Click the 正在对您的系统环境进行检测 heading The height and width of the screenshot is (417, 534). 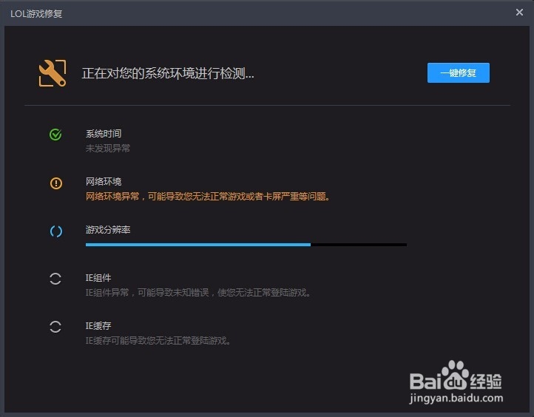pyautogui.click(x=168, y=73)
